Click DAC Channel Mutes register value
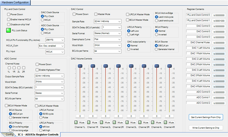This screenshot has width=228, height=137. pyautogui.click(x=219, y=43)
